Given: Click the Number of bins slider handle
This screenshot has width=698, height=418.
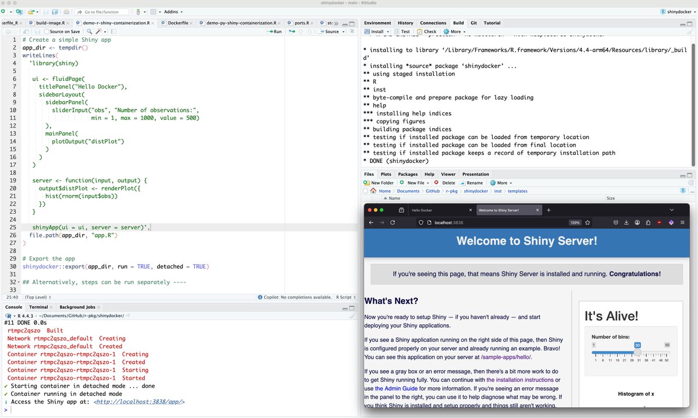Looking at the screenshot, I should coord(638,353).
